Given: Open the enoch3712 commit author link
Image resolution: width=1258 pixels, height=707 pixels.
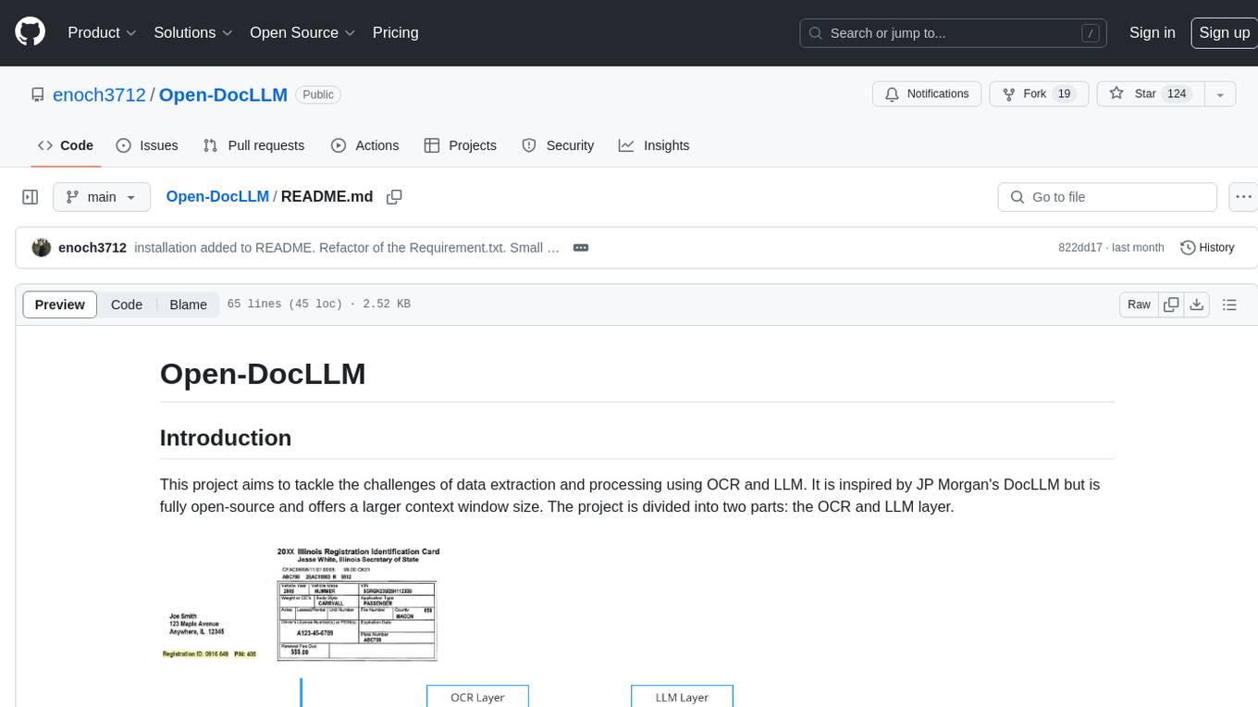Looking at the screenshot, I should point(92,248).
